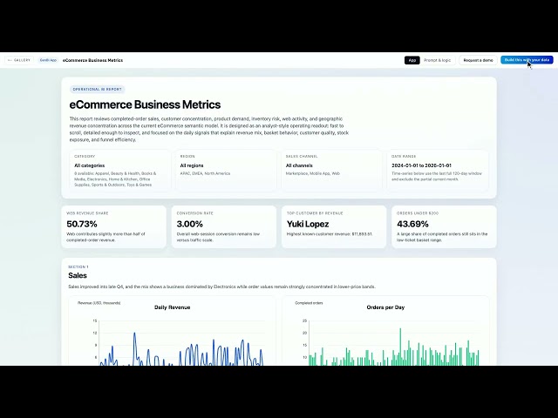Click the Daily Revenue chart title
The image size is (558, 418).
[x=173, y=307]
